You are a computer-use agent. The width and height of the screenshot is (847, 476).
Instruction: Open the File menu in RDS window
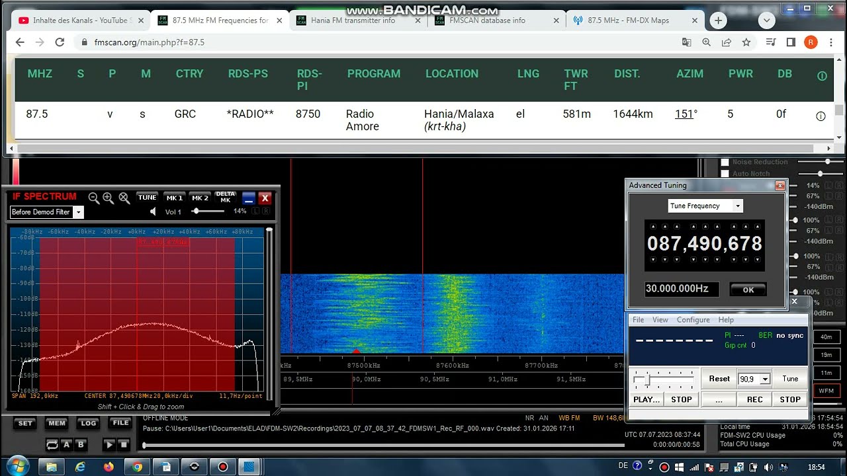[638, 320]
